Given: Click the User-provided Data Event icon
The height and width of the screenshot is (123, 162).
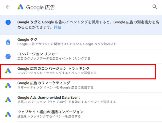Looking at the screenshot, I should pos(8,100).
